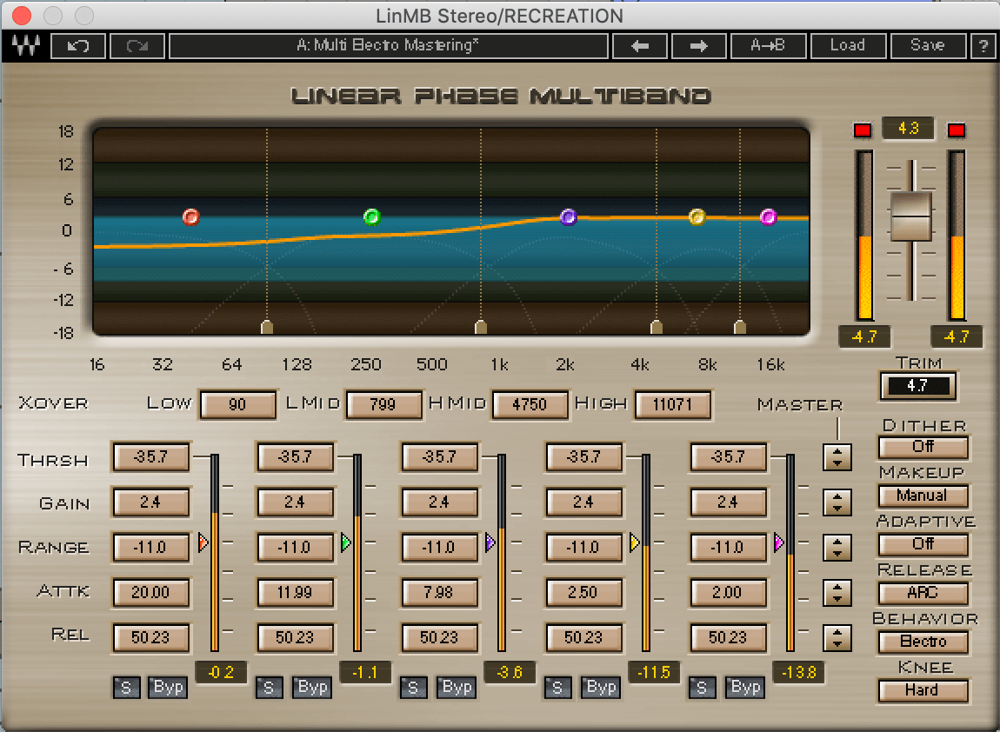
Task: Solo the third band (gain reduction -3.6)
Action: tap(413, 688)
